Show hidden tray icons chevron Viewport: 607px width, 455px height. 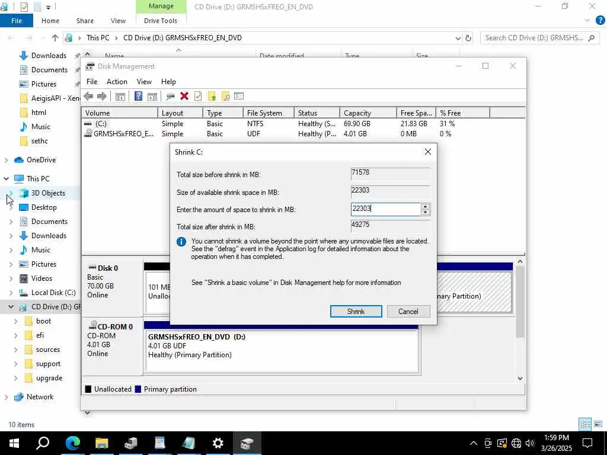pyautogui.click(x=474, y=443)
